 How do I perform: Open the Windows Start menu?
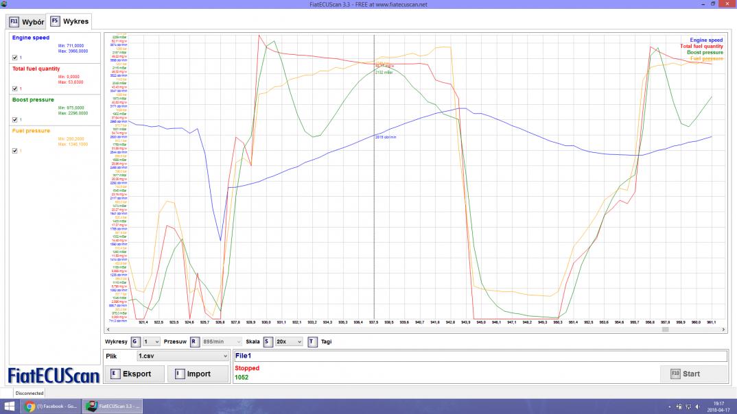[9, 406]
